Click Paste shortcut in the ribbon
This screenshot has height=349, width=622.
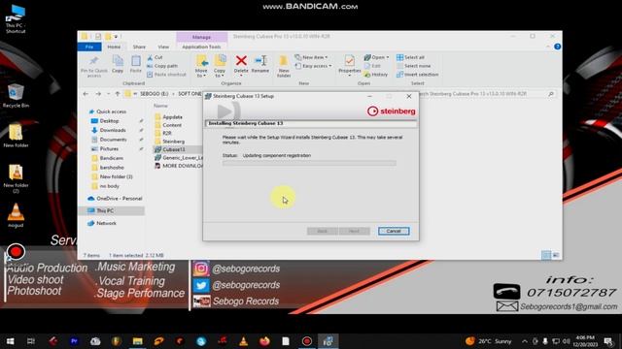click(166, 75)
